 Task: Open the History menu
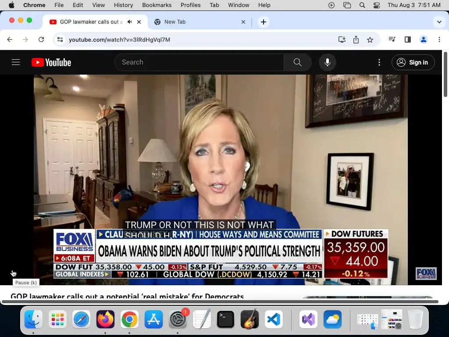123,5
